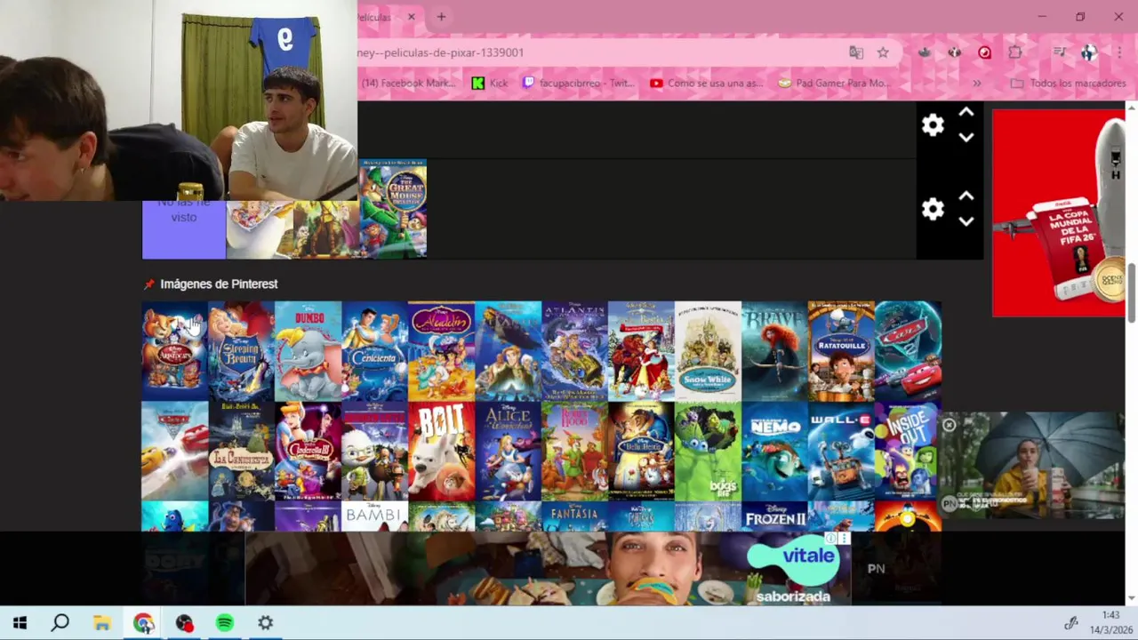1138x640 pixels.
Task: Open Settings gear in the taskbar
Action: click(x=266, y=623)
